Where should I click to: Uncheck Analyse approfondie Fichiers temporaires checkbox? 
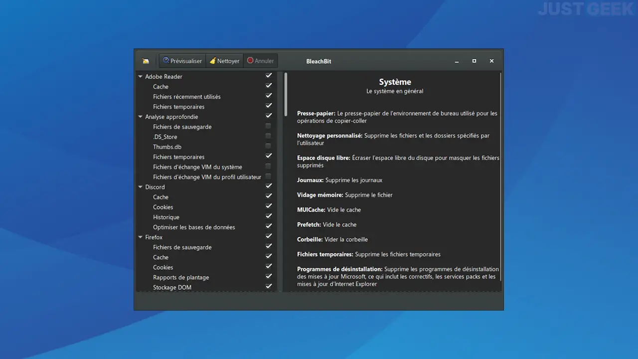pos(269,156)
